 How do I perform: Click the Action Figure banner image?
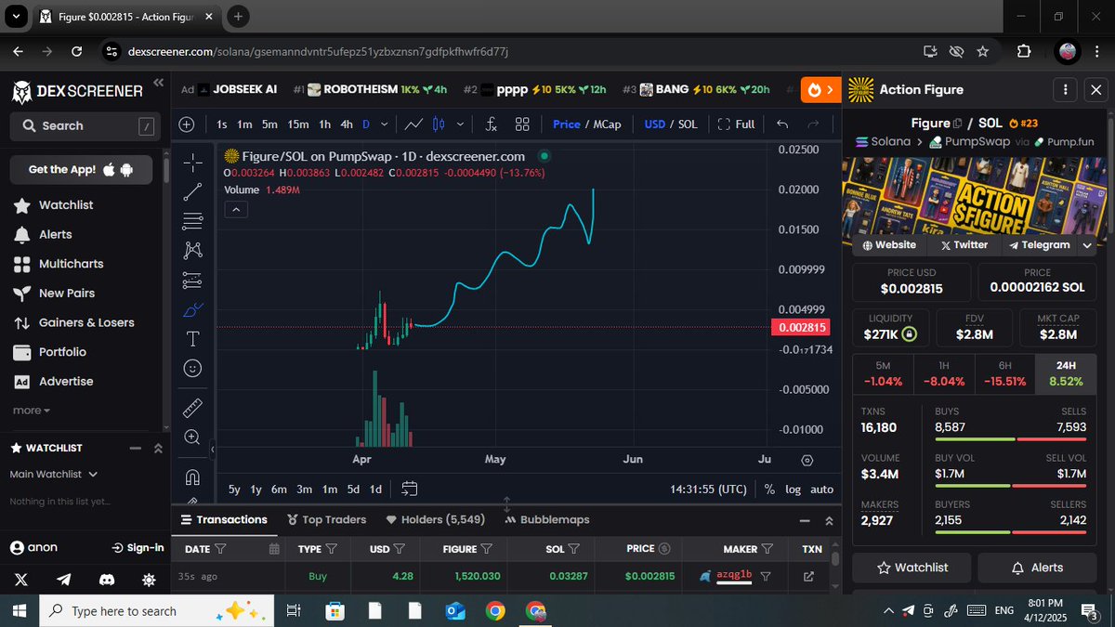[975, 195]
